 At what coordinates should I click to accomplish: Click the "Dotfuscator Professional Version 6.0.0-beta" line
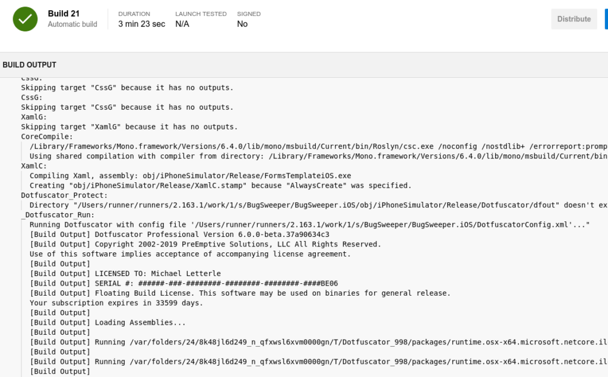pos(179,235)
